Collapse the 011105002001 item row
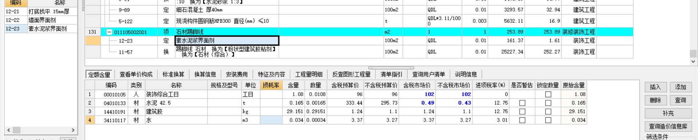Viewport: 698px width, 140px height. click(x=109, y=32)
